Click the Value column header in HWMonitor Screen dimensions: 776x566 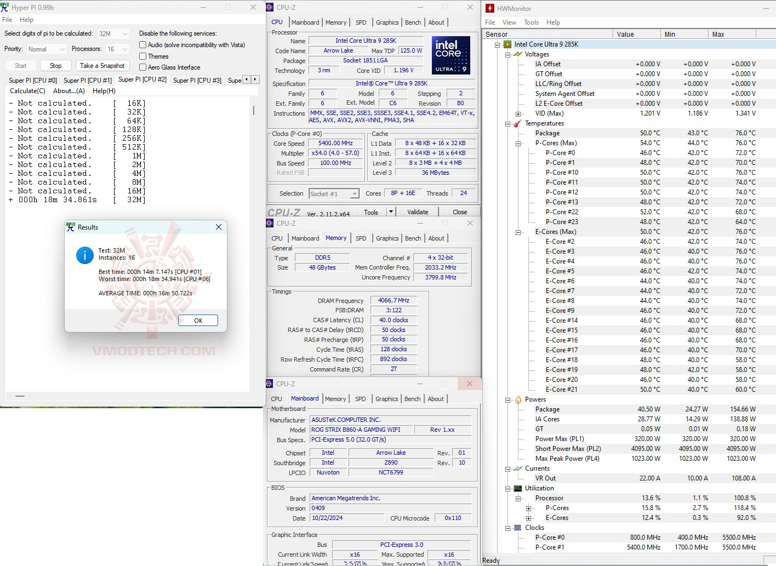click(636, 34)
